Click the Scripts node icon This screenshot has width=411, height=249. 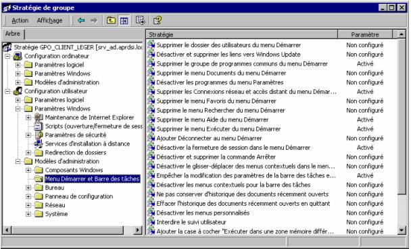tap(39, 126)
